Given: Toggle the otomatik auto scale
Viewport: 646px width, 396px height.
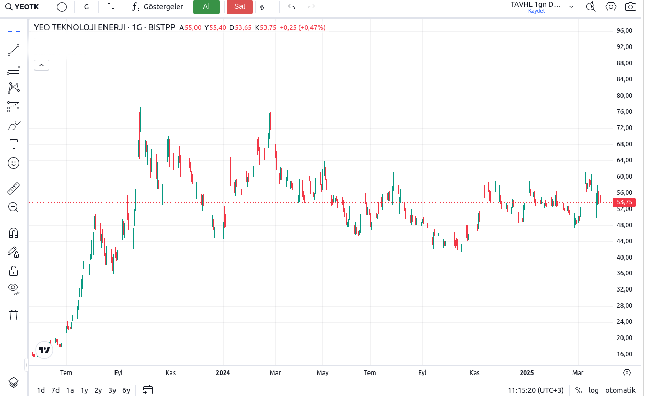Looking at the screenshot, I should (620, 390).
